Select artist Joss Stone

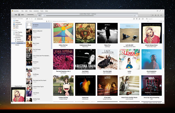(38, 94)
